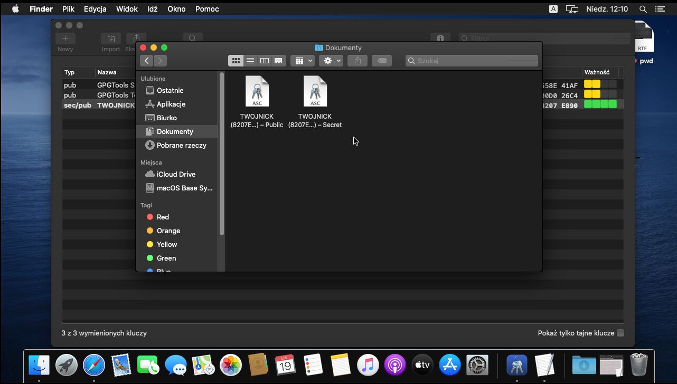This screenshot has height=384, width=677.
Task: Open iCloud Drive in the sidebar
Action: 176,174
